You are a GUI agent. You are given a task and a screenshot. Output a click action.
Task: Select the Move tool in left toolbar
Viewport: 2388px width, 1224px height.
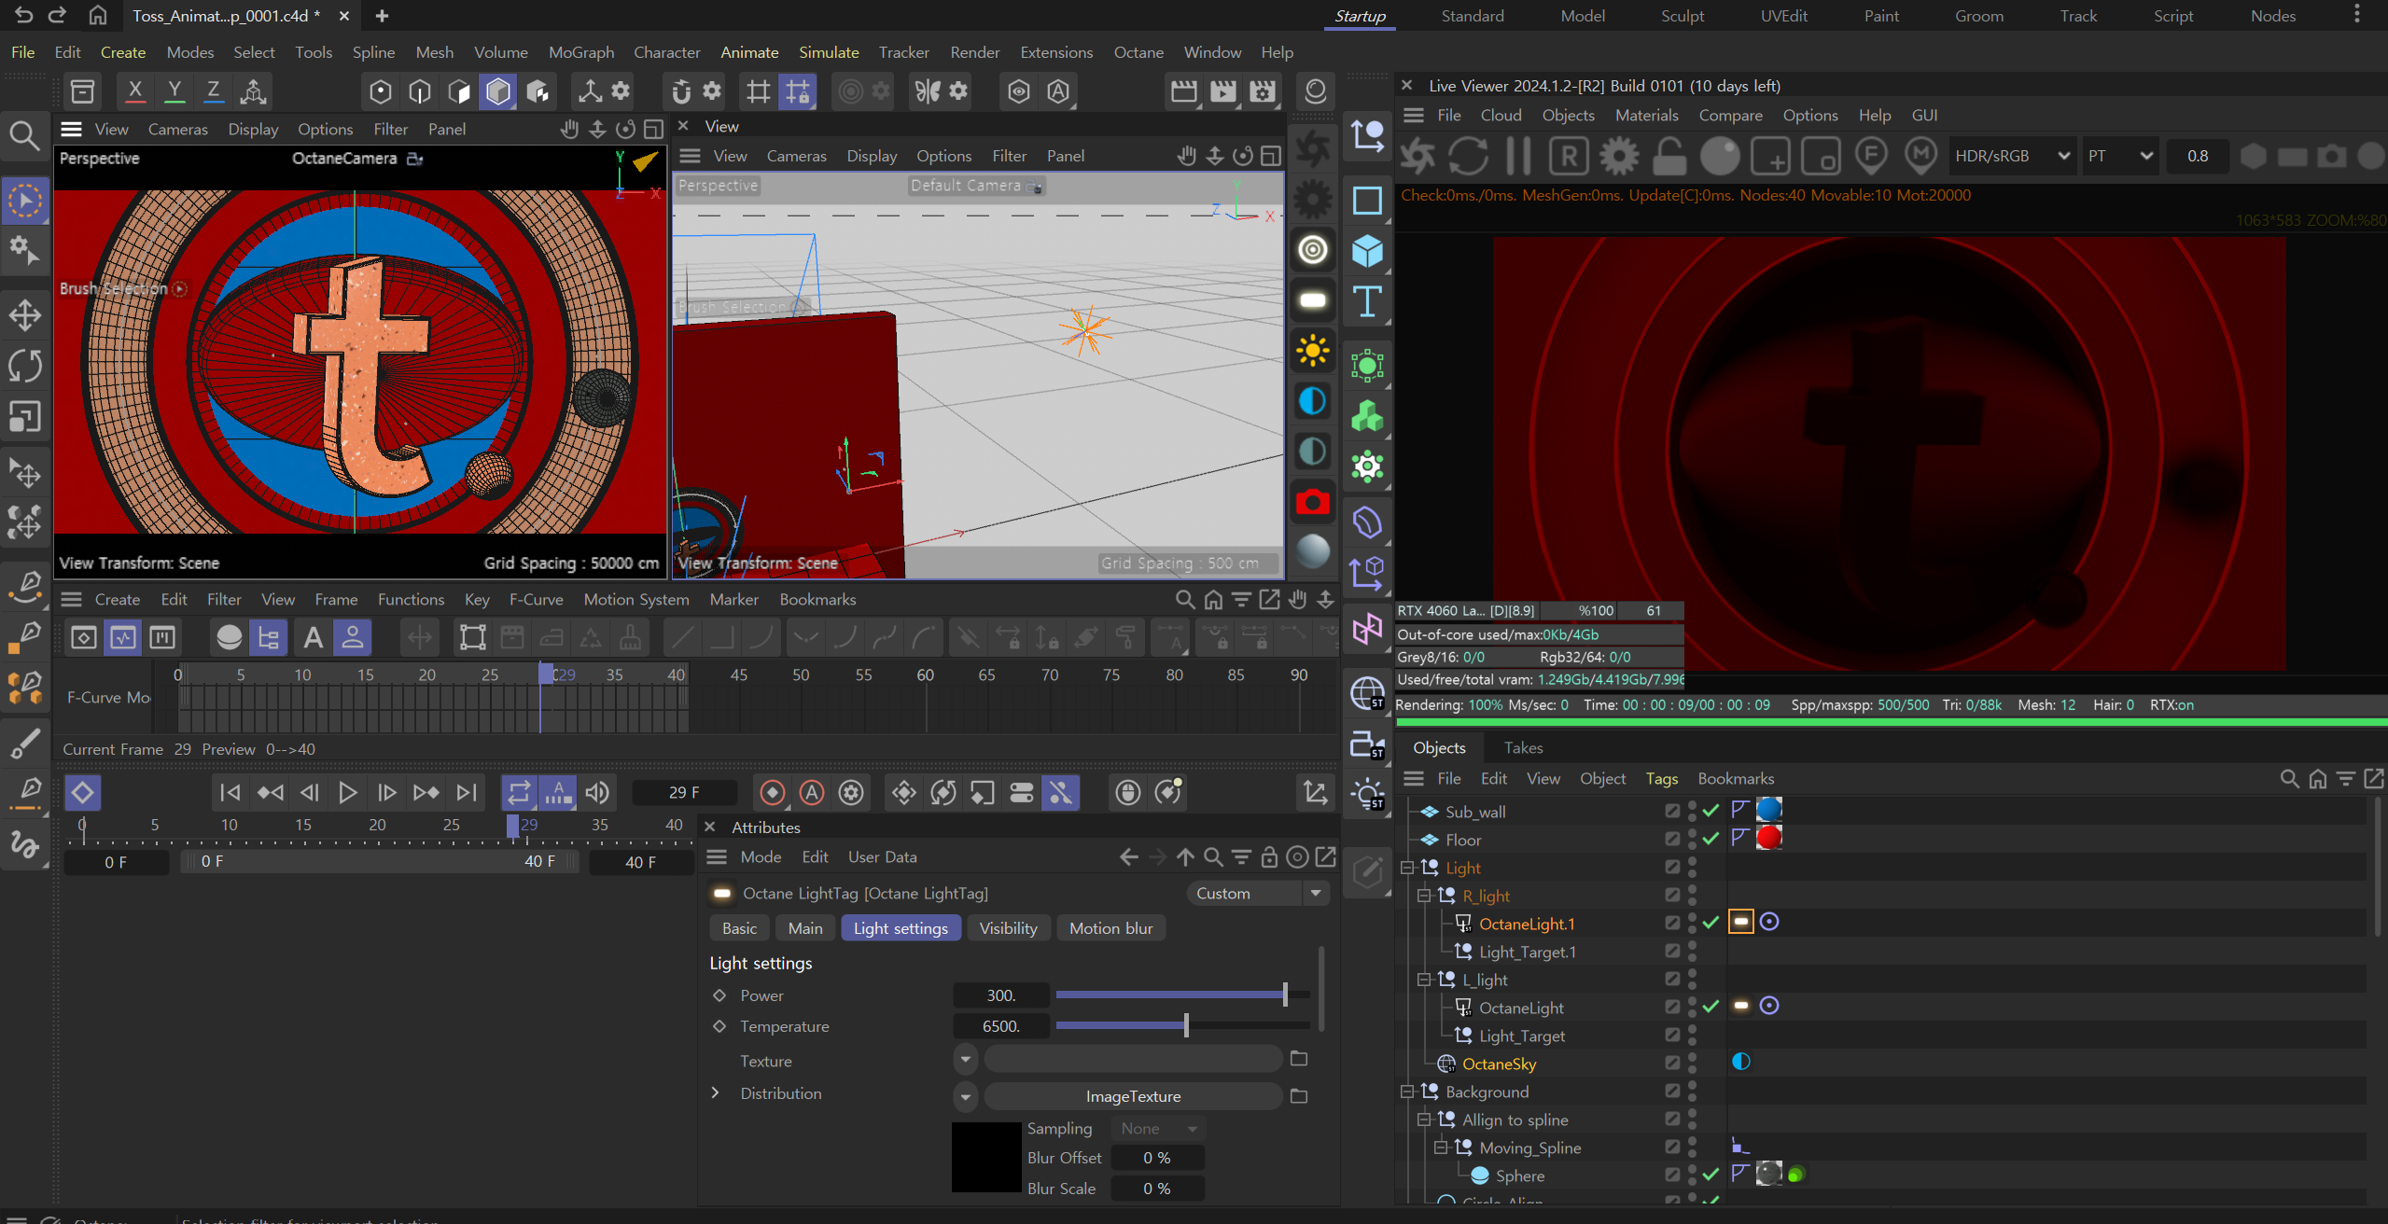coord(25,314)
